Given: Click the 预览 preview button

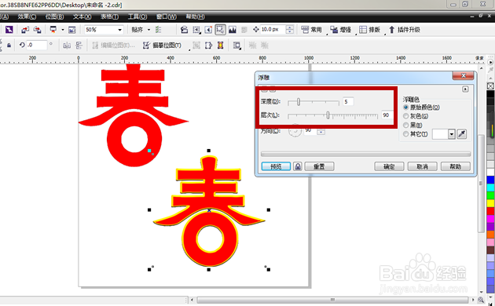Looking at the screenshot, I should [276, 166].
